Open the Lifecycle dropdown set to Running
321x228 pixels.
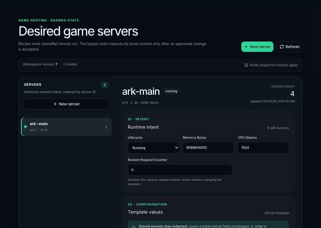click(153, 148)
